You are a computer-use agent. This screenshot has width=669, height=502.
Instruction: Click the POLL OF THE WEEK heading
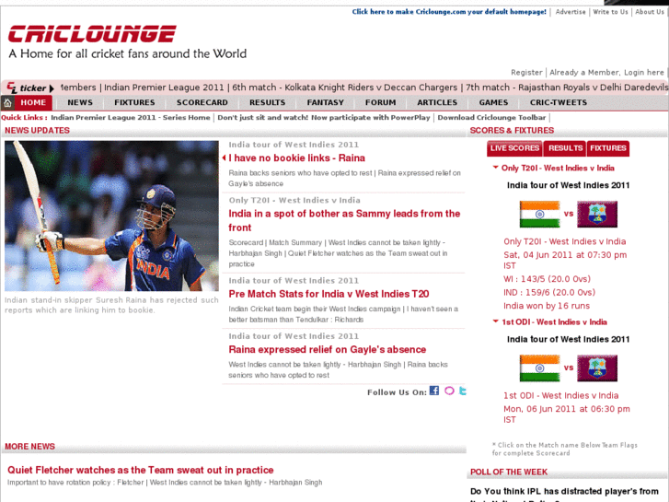[509, 473]
